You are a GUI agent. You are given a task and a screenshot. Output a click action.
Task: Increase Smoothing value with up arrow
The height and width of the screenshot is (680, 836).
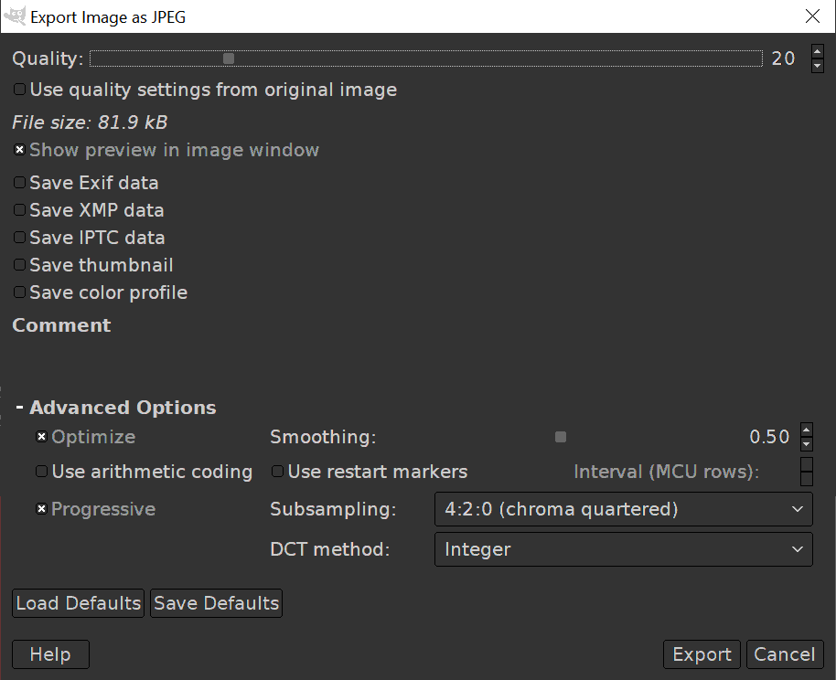pyautogui.click(x=806, y=430)
